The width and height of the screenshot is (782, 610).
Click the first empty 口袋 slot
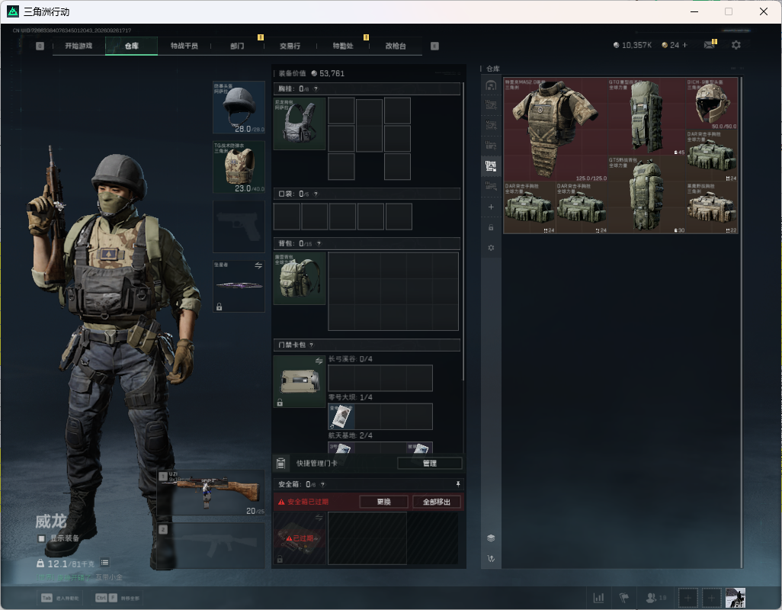click(x=287, y=217)
